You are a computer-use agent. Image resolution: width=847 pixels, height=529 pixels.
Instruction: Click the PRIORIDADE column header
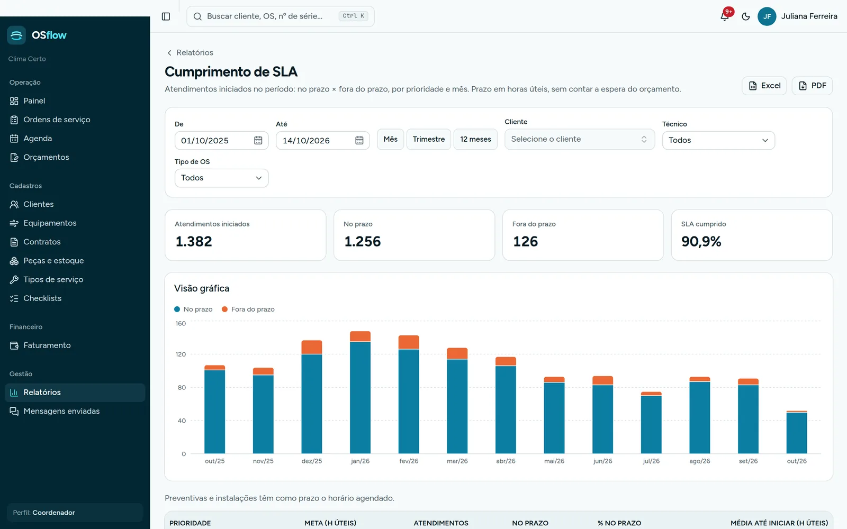pos(190,523)
